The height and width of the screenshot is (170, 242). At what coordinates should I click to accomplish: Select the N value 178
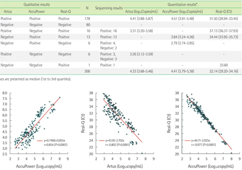pos(87,18)
